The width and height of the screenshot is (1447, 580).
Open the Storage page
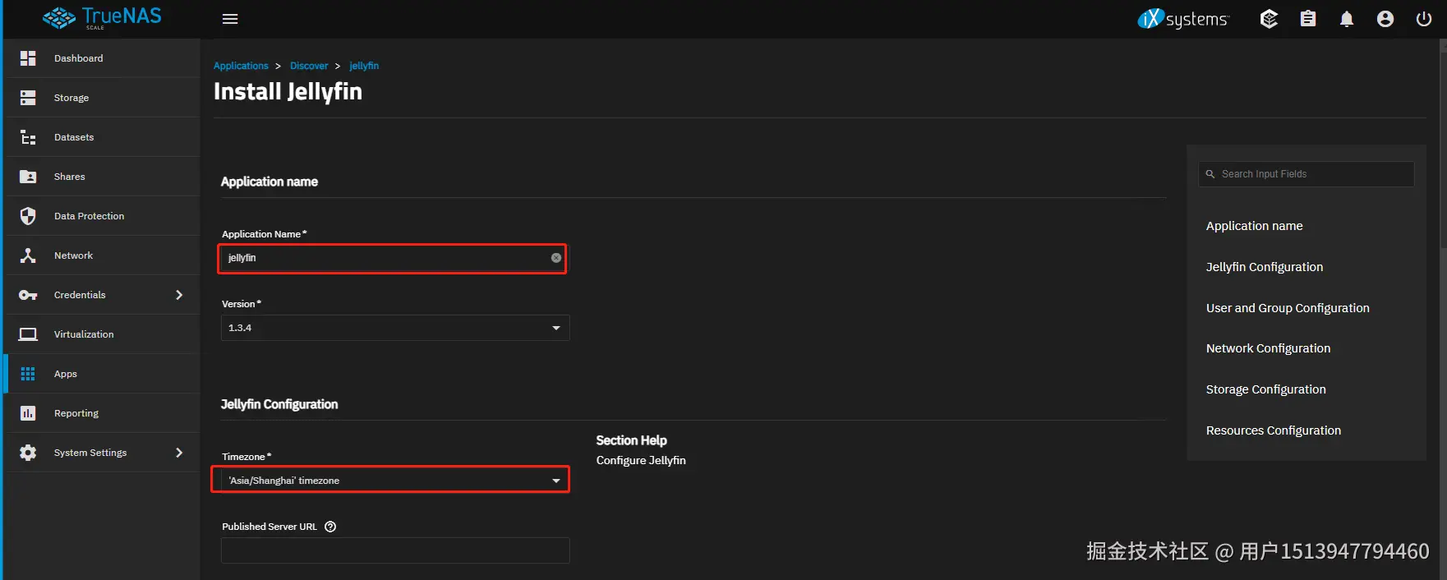tap(71, 98)
